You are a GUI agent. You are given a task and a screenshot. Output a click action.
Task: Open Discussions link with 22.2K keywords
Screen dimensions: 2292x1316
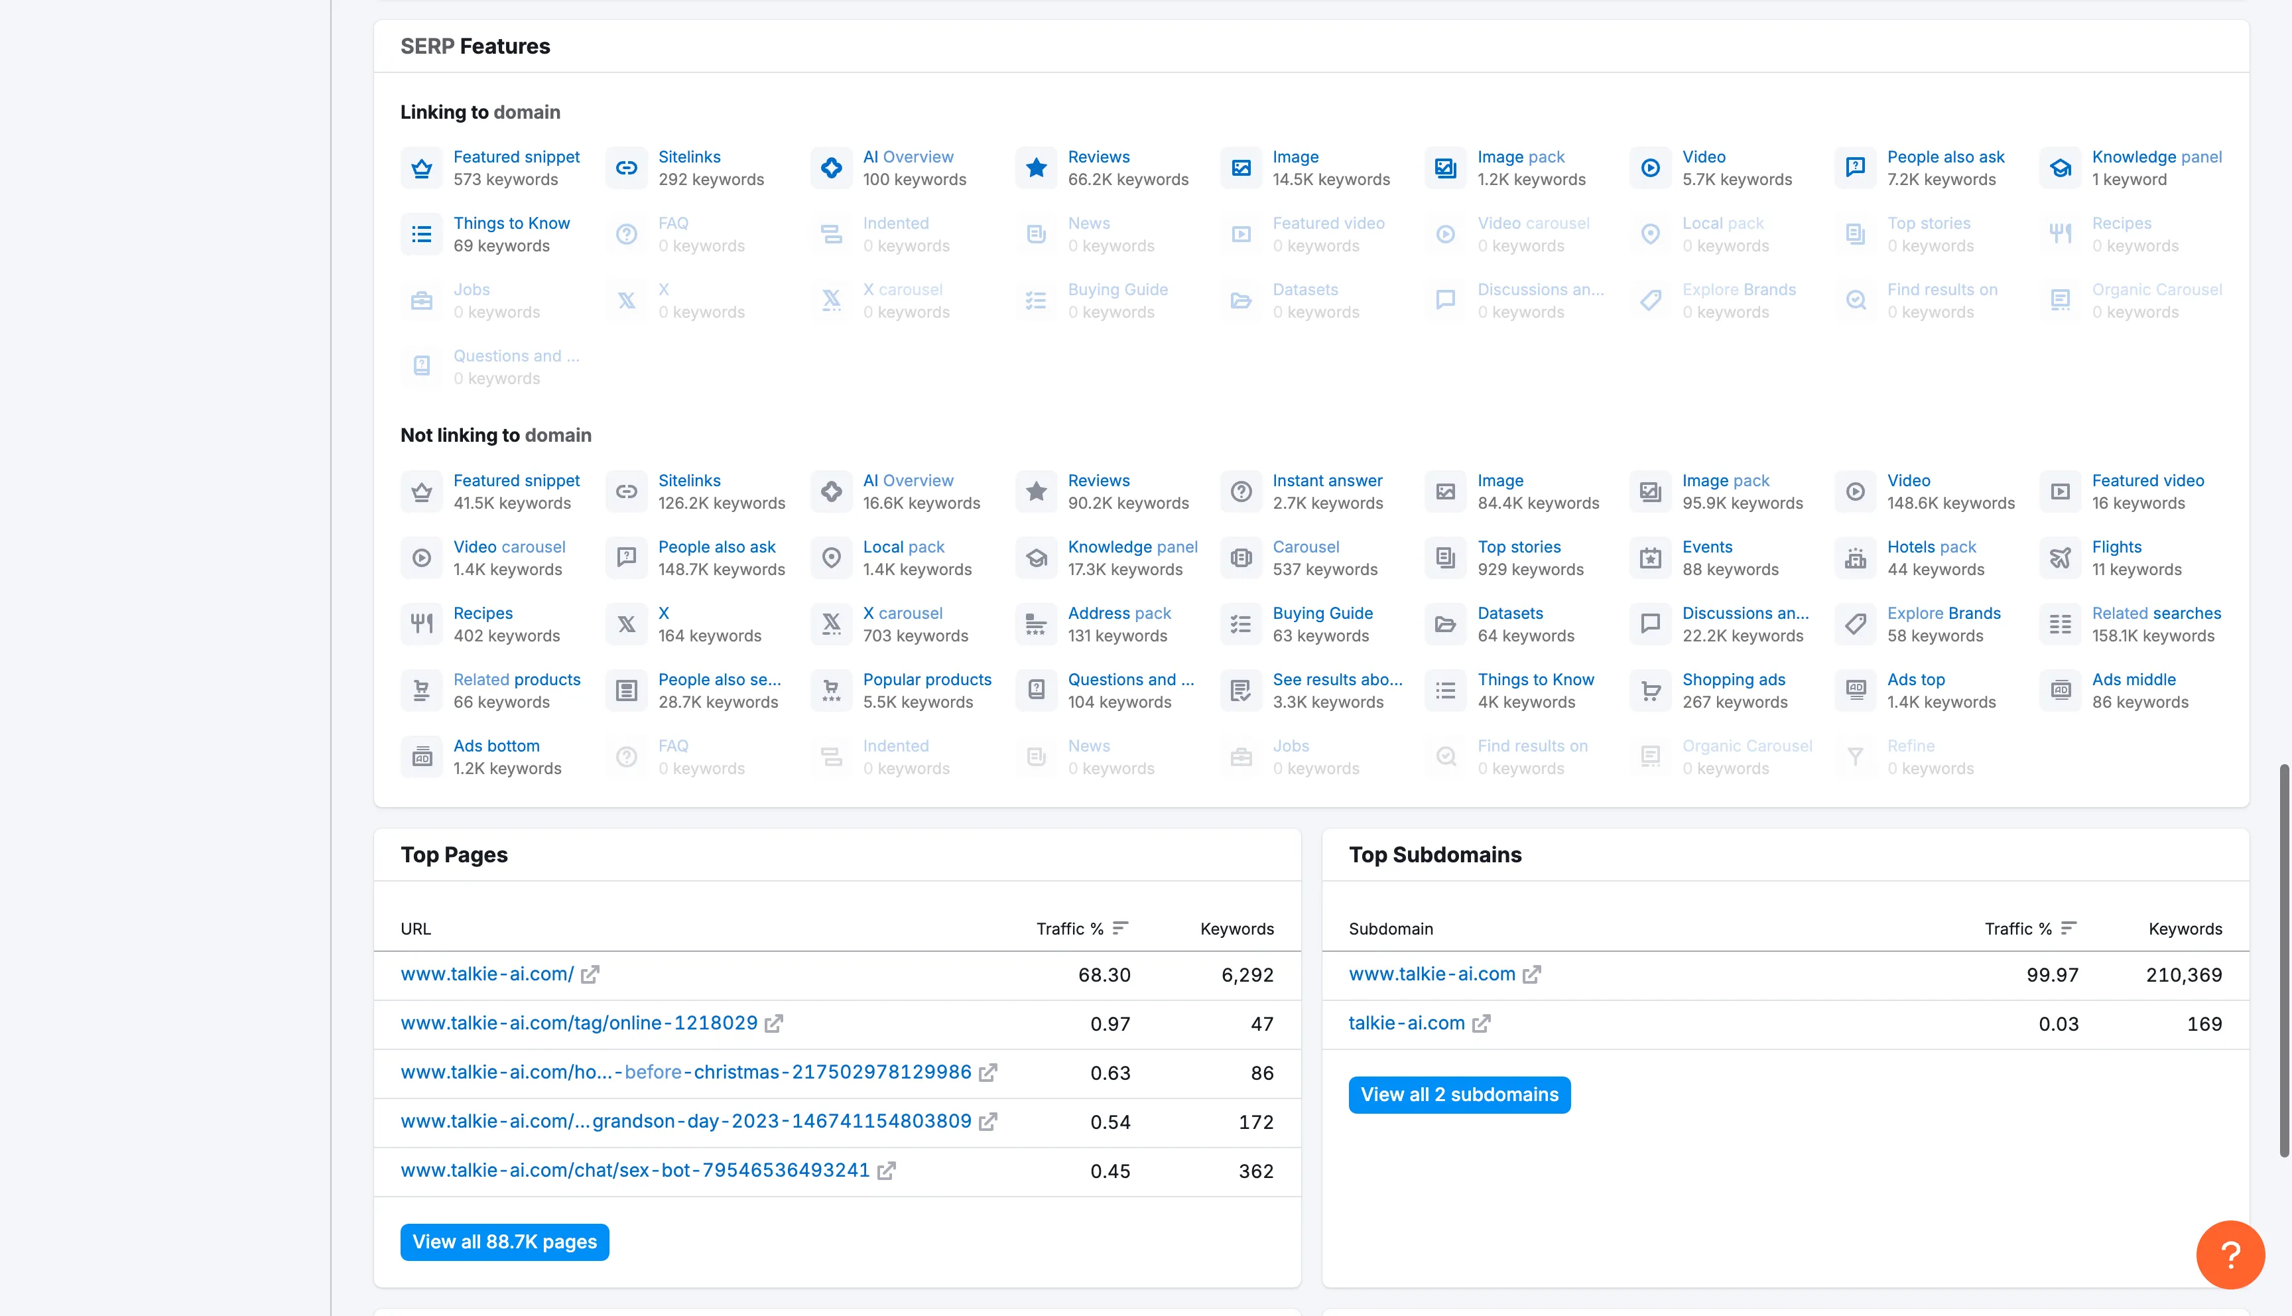[1746, 613]
